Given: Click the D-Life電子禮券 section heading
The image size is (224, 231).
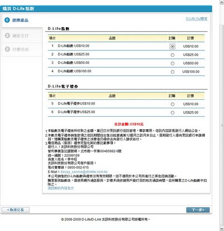Looking at the screenshot, I should (x=63, y=86).
